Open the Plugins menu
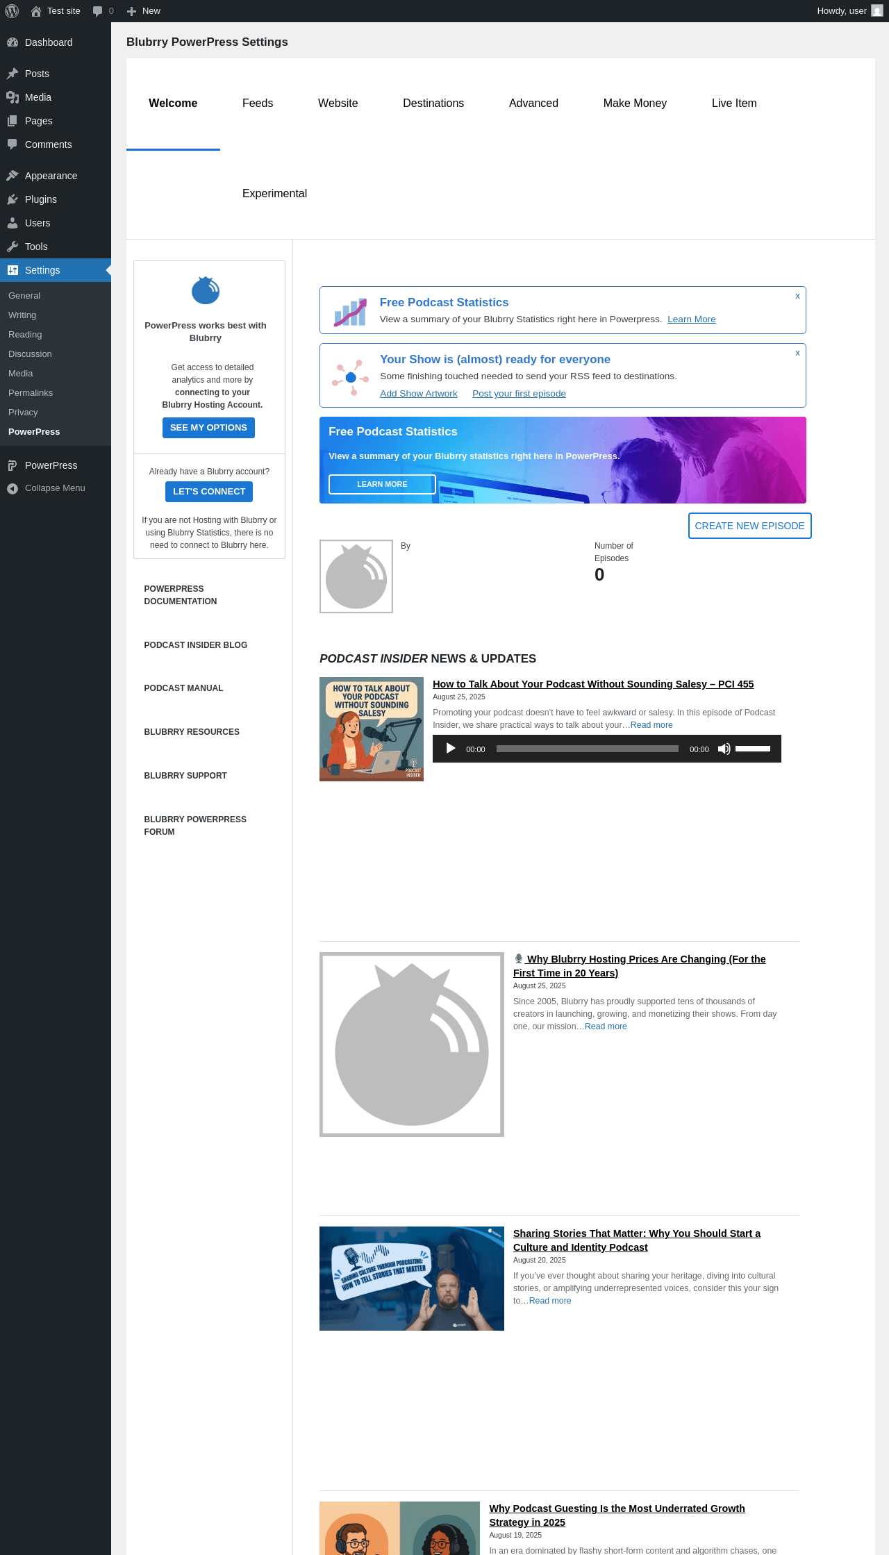Image resolution: width=889 pixels, height=1555 pixels. coord(56,199)
